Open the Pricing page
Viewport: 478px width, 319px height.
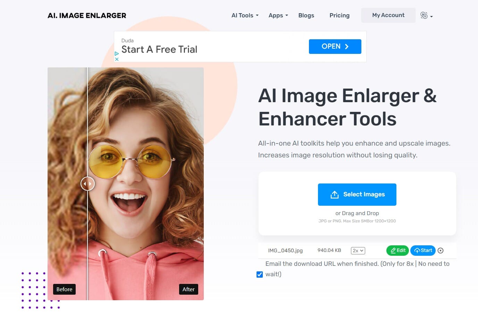point(339,15)
